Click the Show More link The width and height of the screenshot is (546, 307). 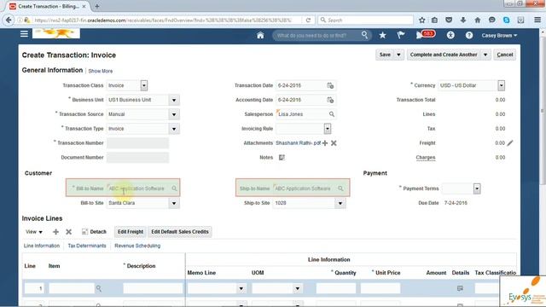click(101, 71)
